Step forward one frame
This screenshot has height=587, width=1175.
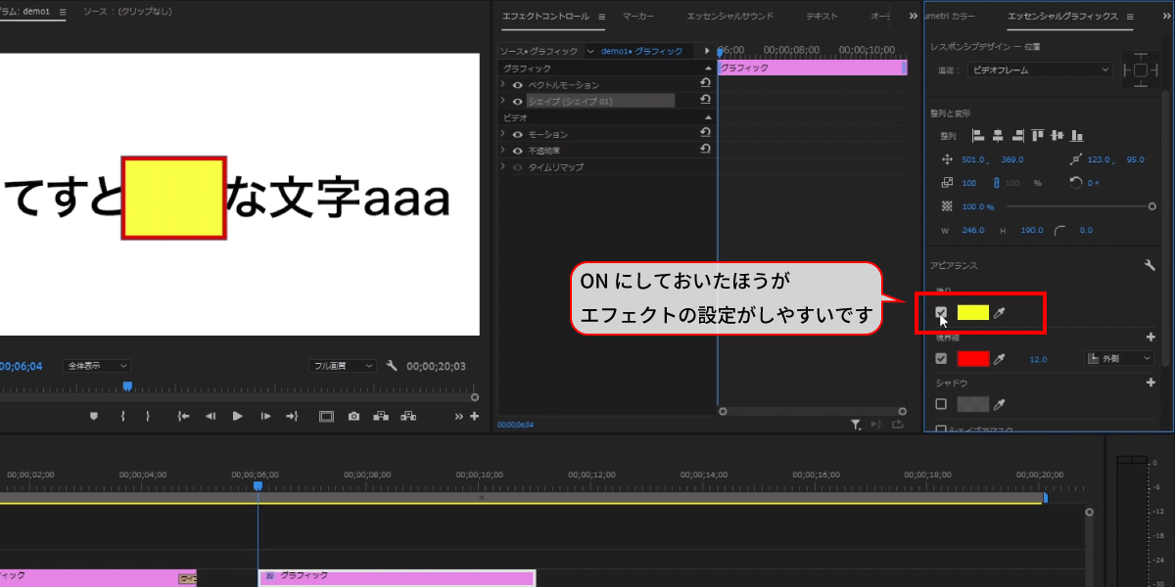point(264,416)
